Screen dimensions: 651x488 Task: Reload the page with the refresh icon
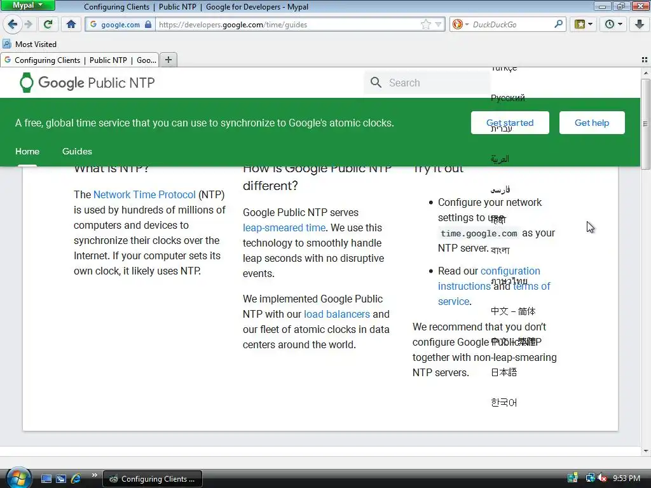click(48, 24)
